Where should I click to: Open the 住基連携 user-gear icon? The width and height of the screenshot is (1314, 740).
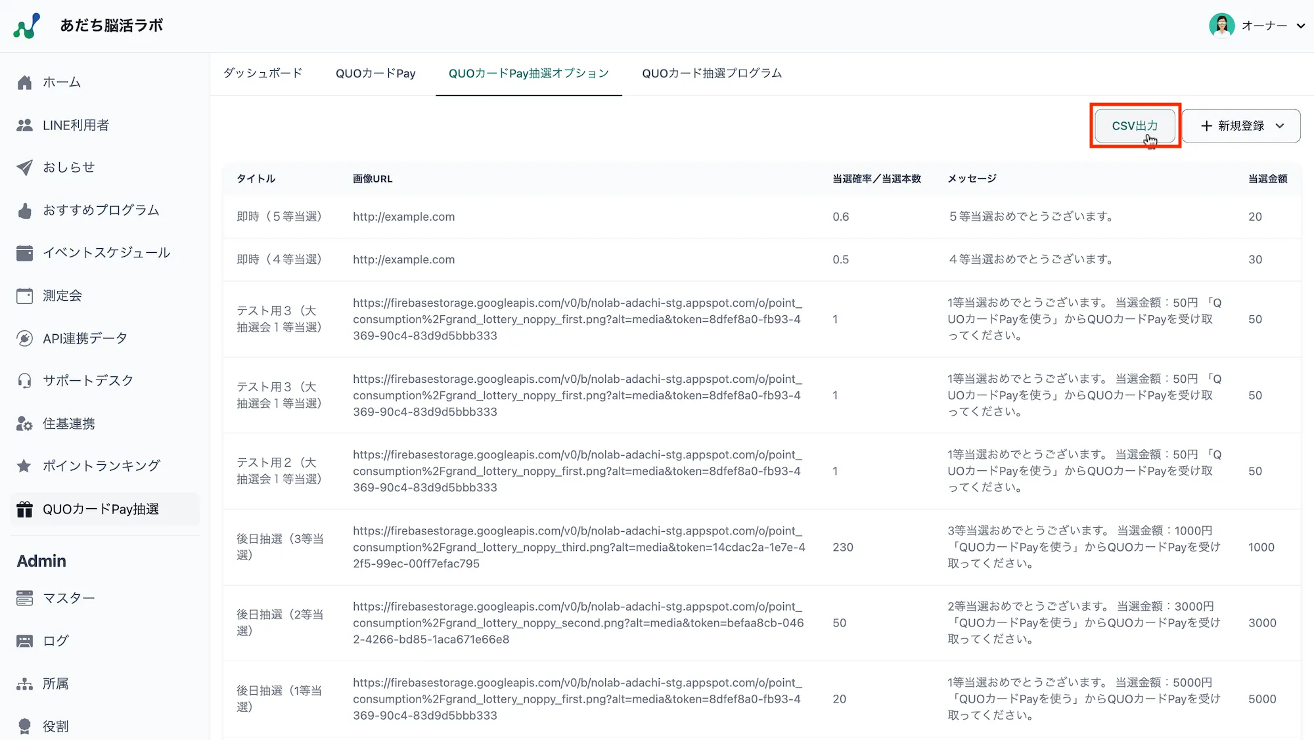pyautogui.click(x=24, y=424)
